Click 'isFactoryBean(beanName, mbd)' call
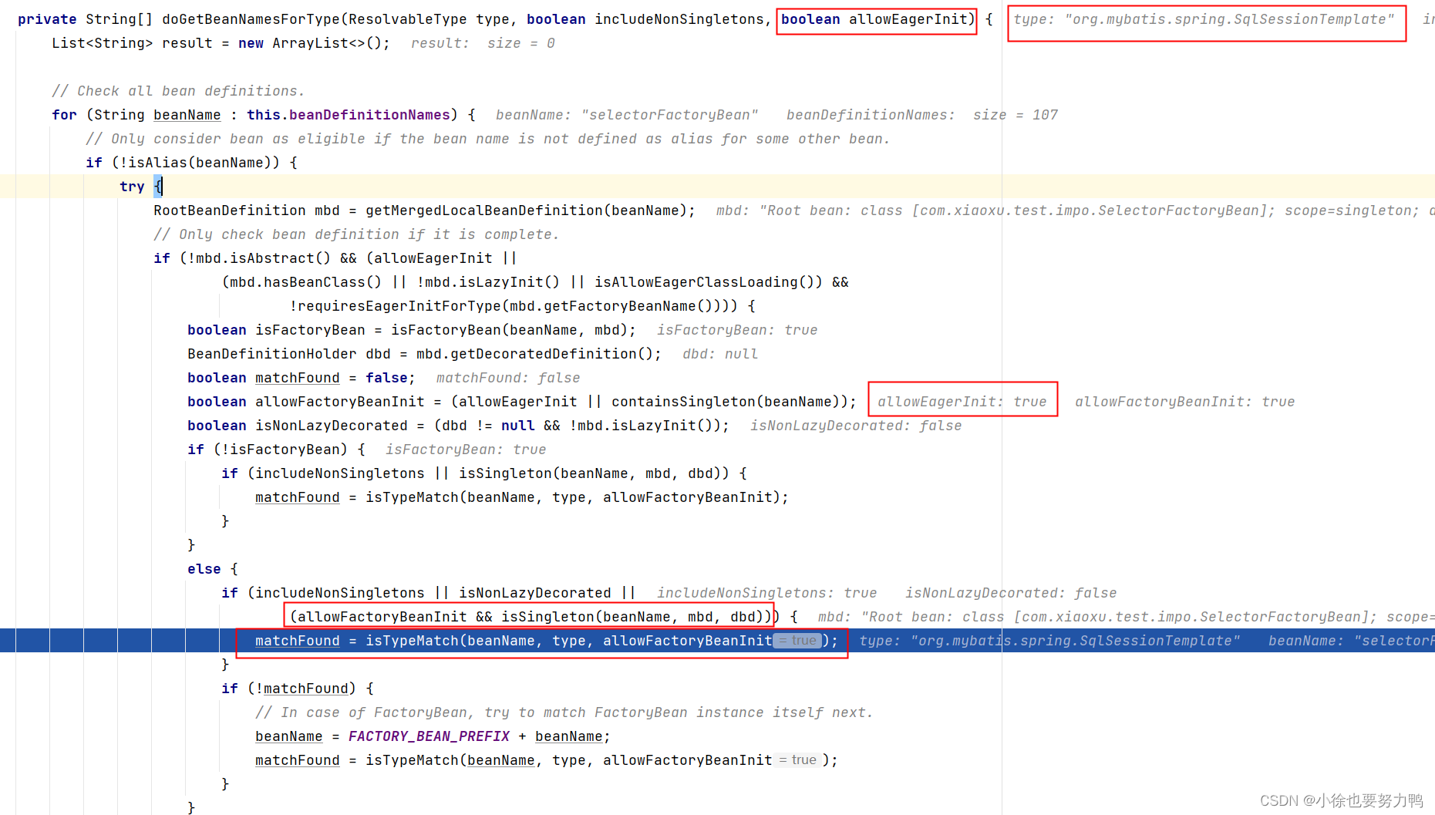The height and width of the screenshot is (815, 1435). [509, 330]
